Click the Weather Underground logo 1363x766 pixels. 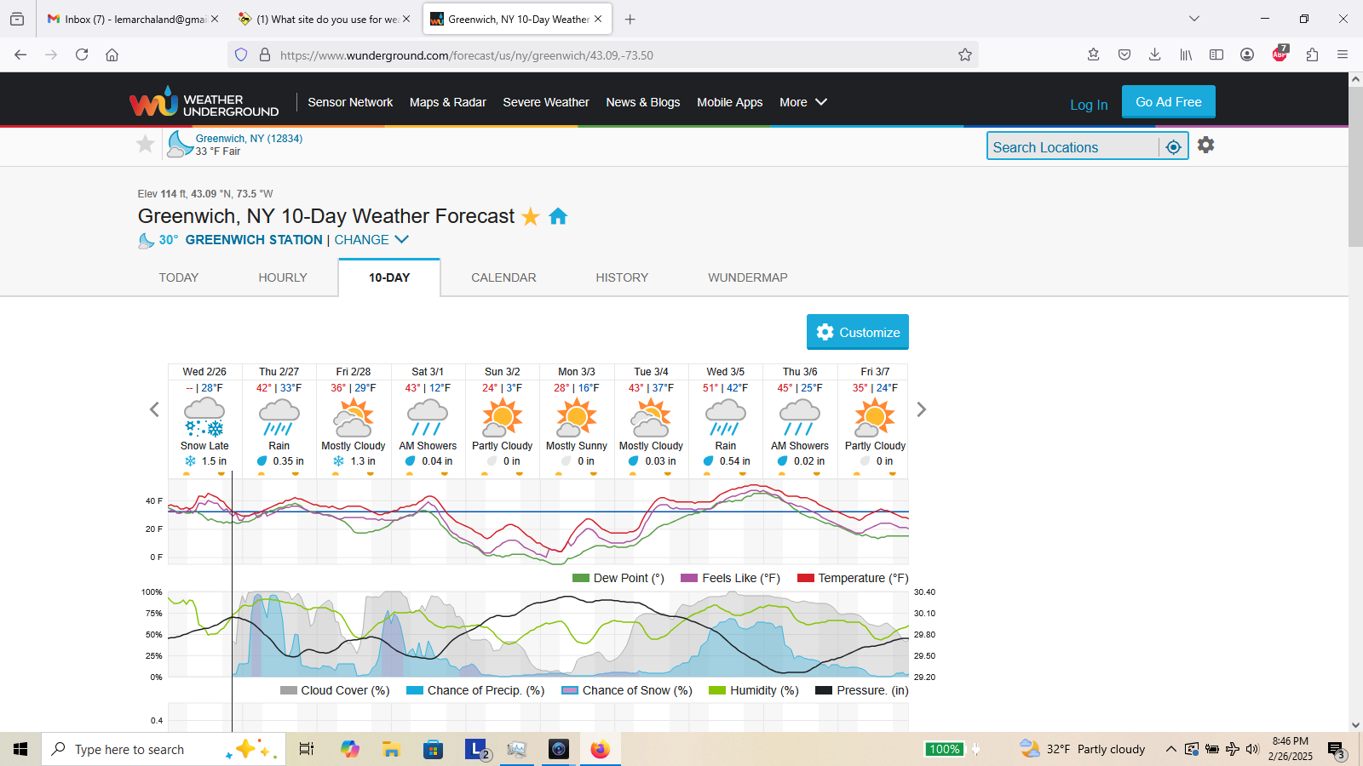point(204,103)
